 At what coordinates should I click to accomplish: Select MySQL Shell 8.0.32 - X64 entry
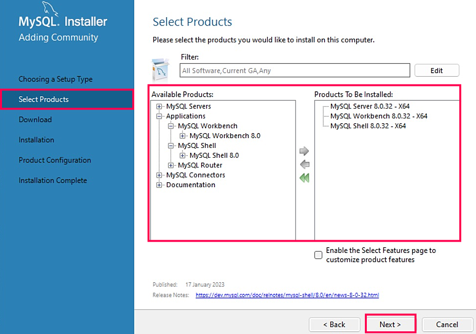point(368,126)
